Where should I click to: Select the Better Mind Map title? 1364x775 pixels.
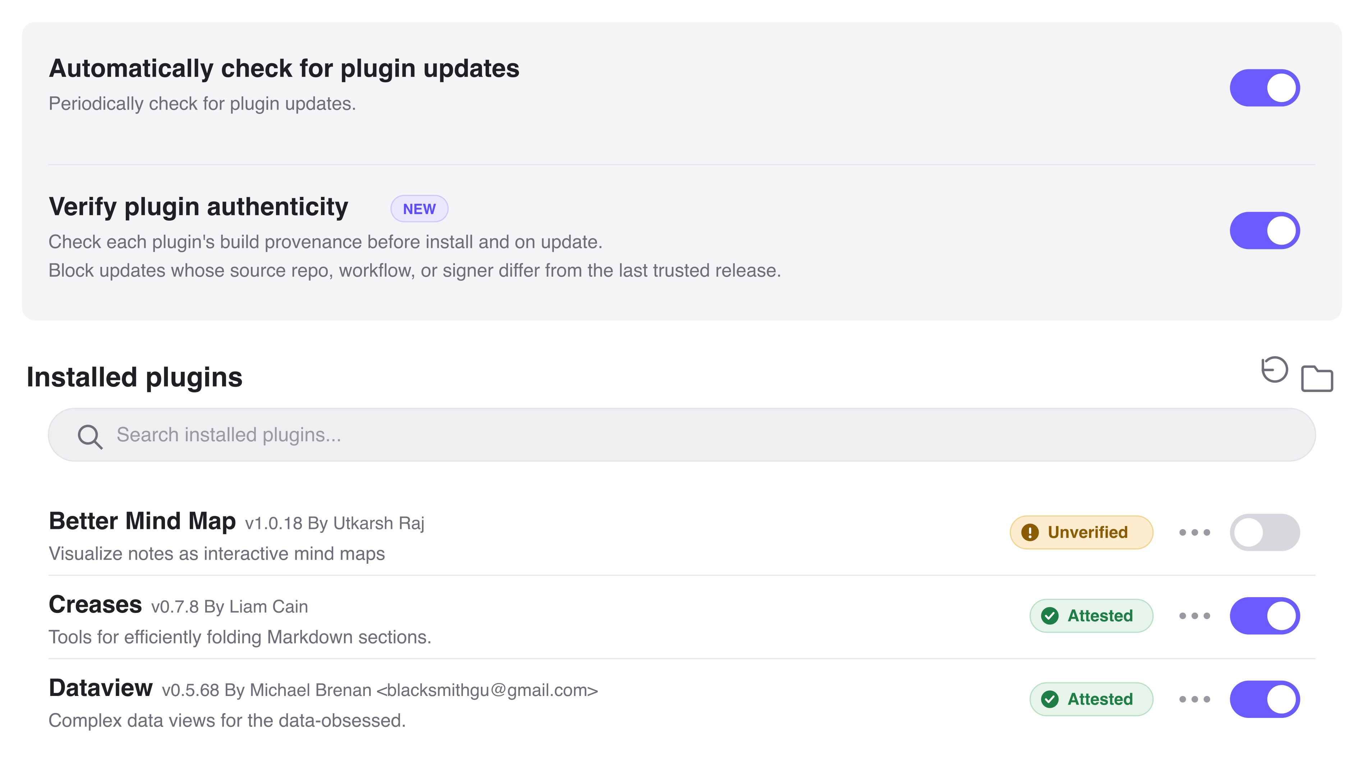(142, 521)
